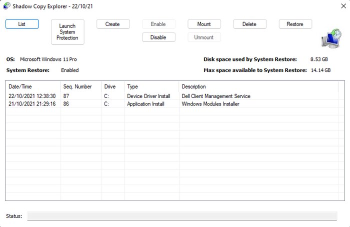Select restore point dated 22/10/2021 12:38:30

pyautogui.click(x=32, y=96)
